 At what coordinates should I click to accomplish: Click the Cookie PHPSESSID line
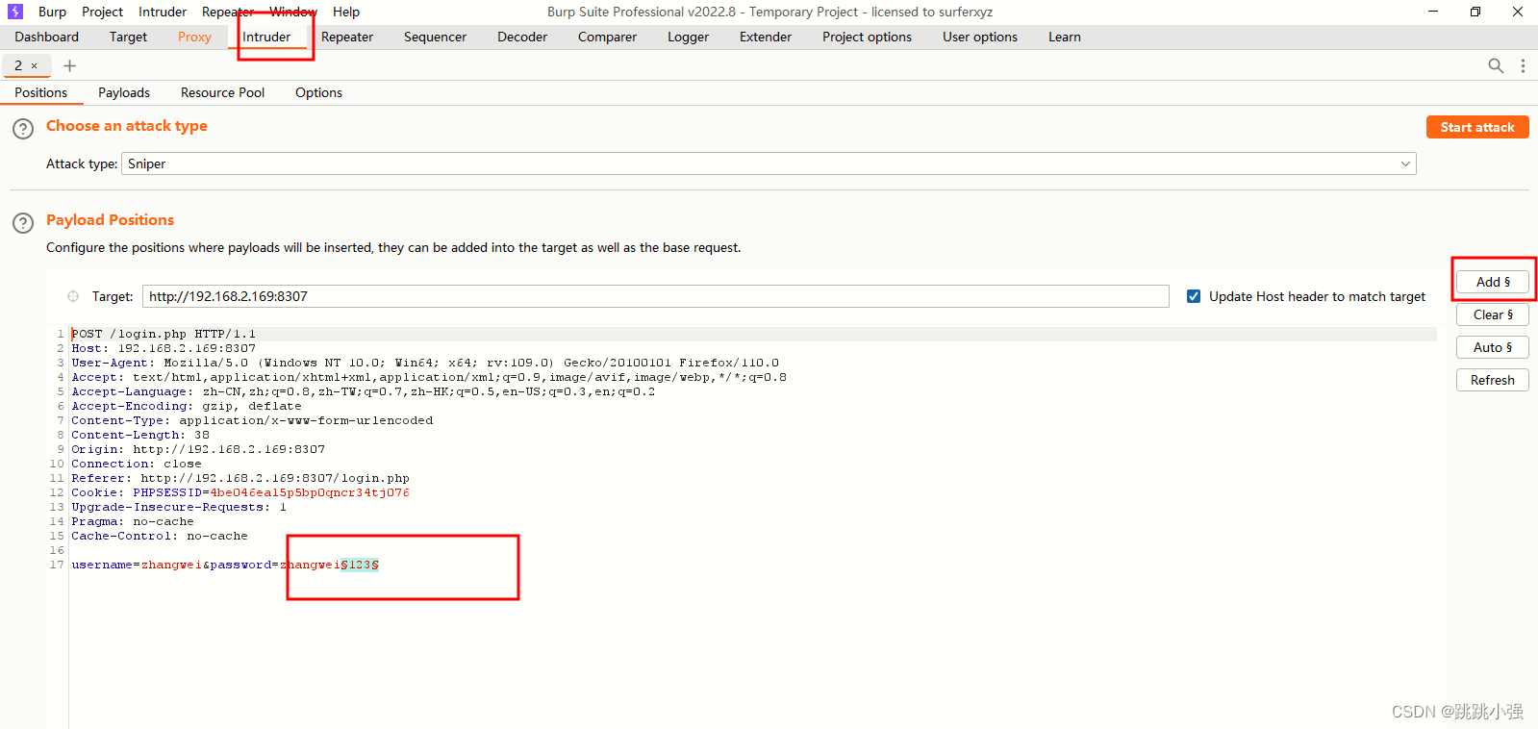(x=240, y=492)
